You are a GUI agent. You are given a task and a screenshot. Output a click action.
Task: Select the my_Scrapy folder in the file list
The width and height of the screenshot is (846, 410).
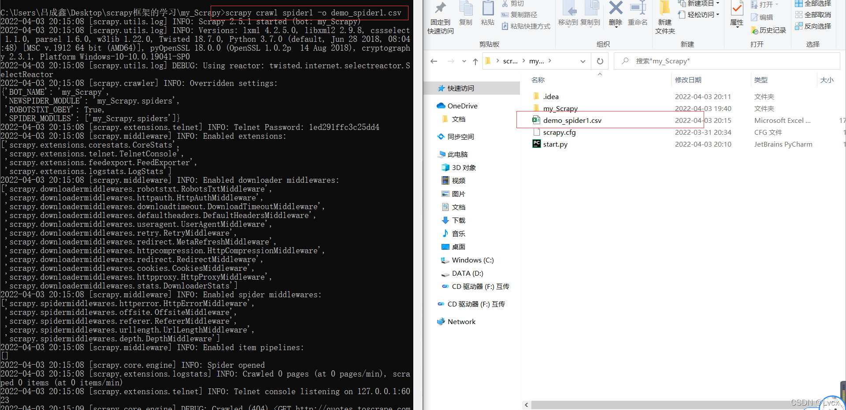click(560, 108)
